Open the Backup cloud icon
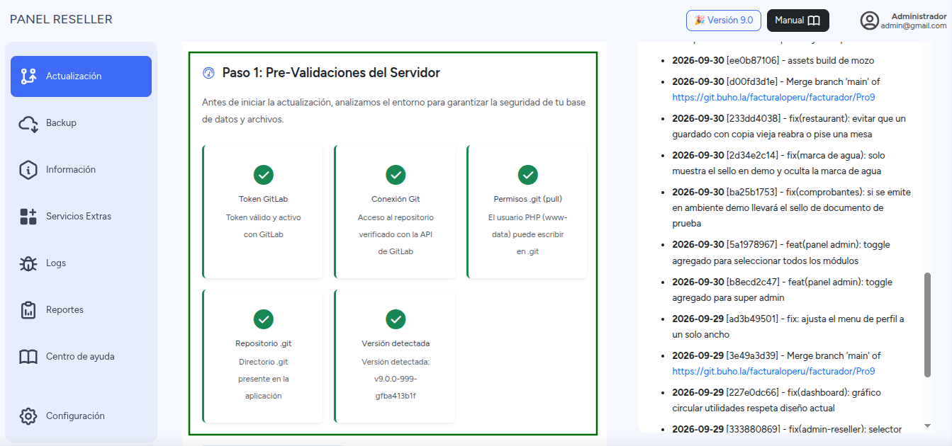Image resolution: width=952 pixels, height=446 pixels. pyautogui.click(x=28, y=123)
